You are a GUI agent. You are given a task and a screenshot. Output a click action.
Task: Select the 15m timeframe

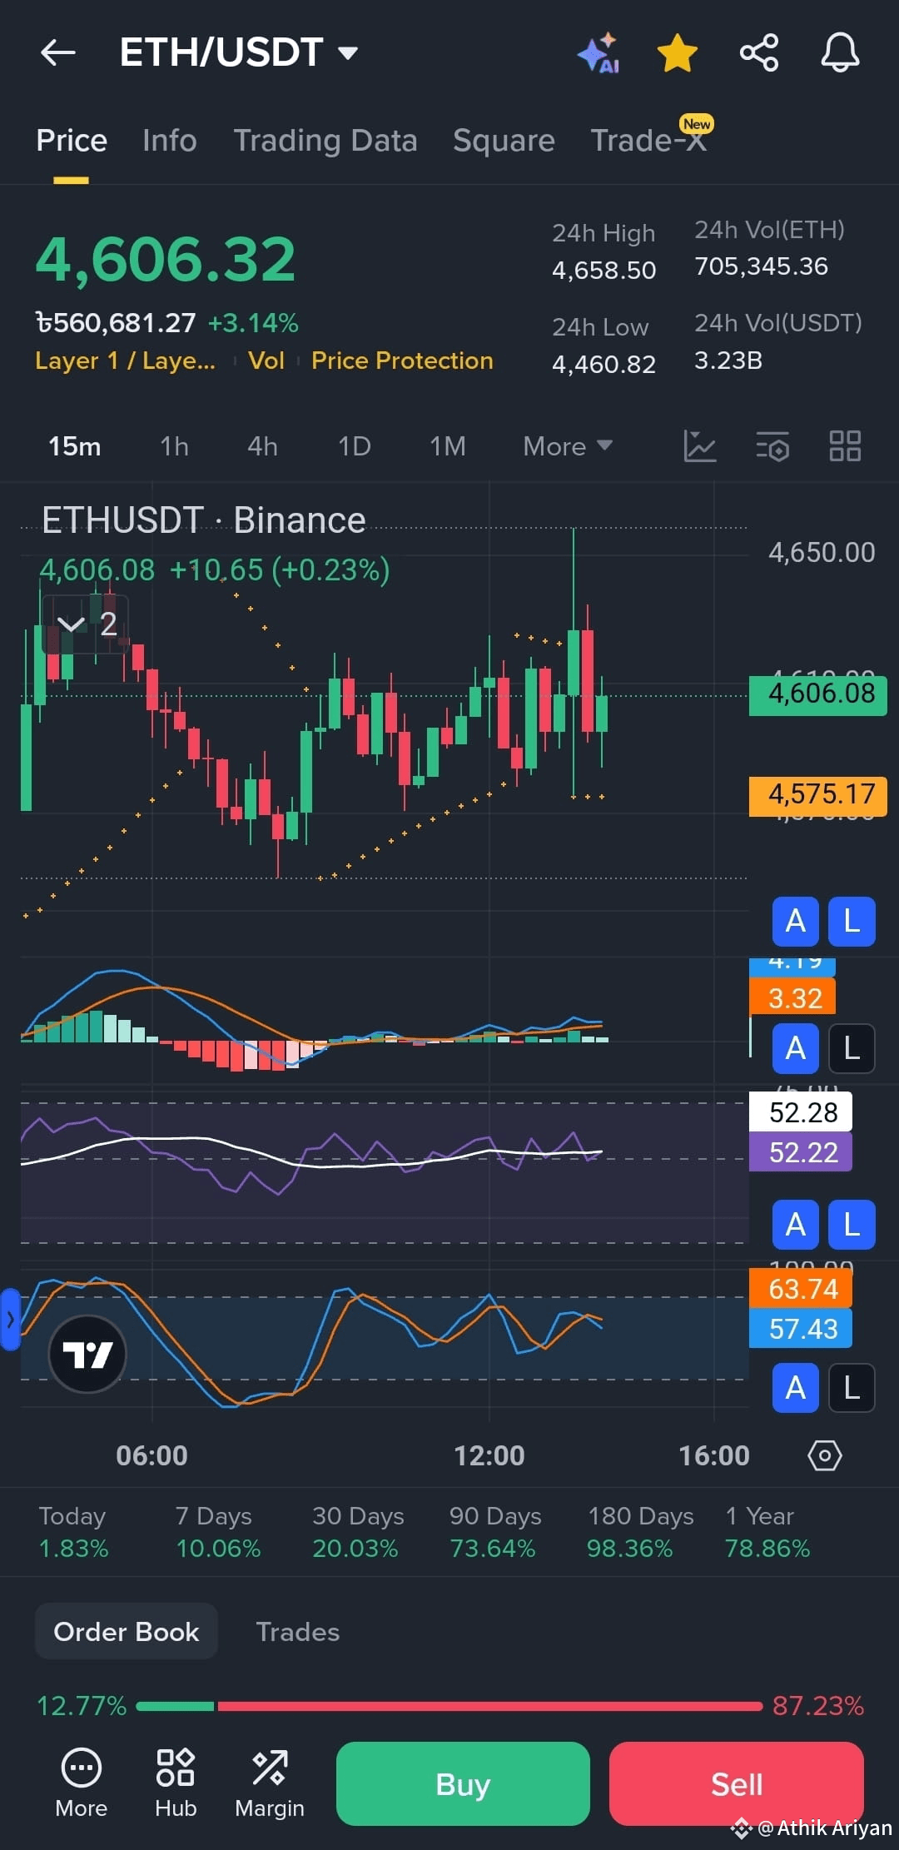(x=75, y=446)
